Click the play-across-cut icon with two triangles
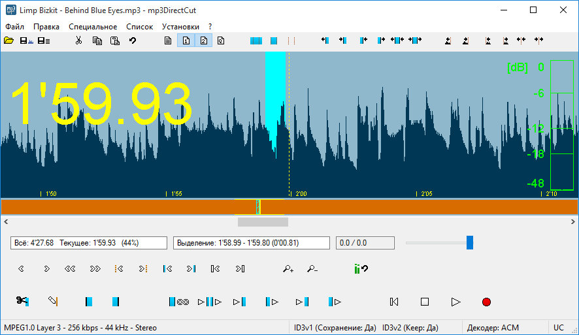The image size is (579, 335). tap(210, 302)
